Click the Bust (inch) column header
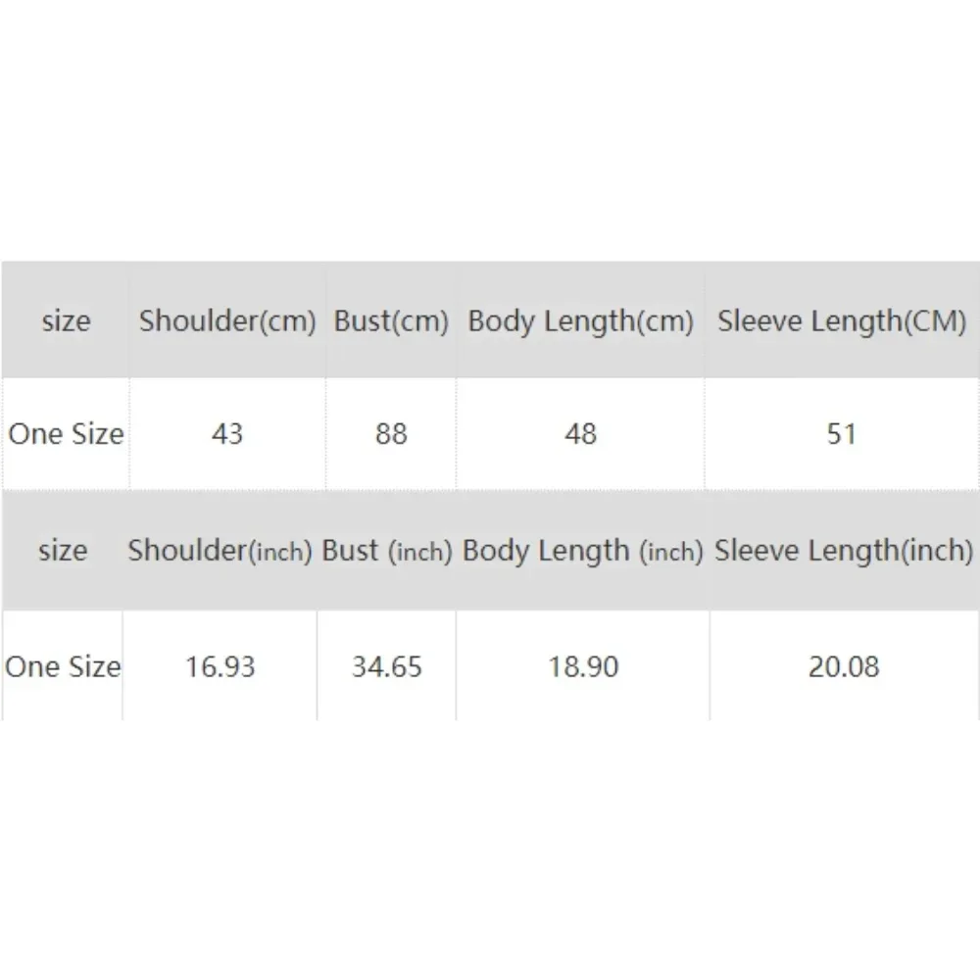The height and width of the screenshot is (980, 980). pyautogui.click(x=387, y=551)
